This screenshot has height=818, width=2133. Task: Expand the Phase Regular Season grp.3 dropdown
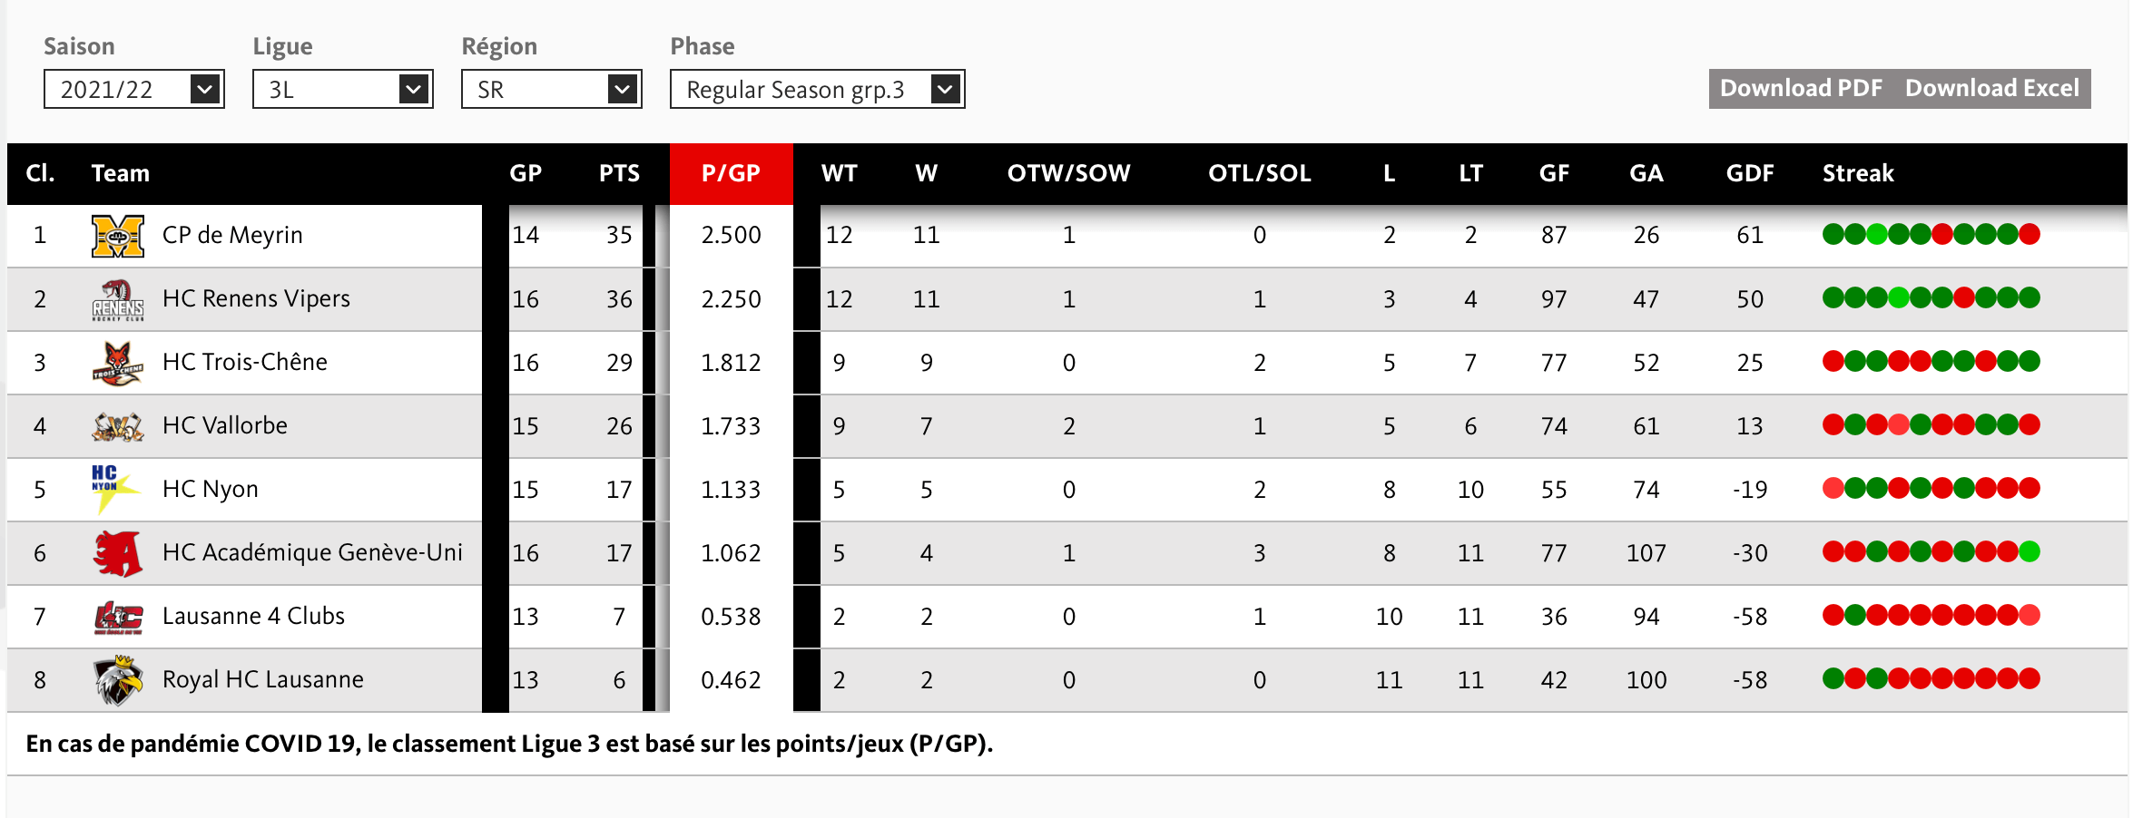pyautogui.click(x=817, y=89)
